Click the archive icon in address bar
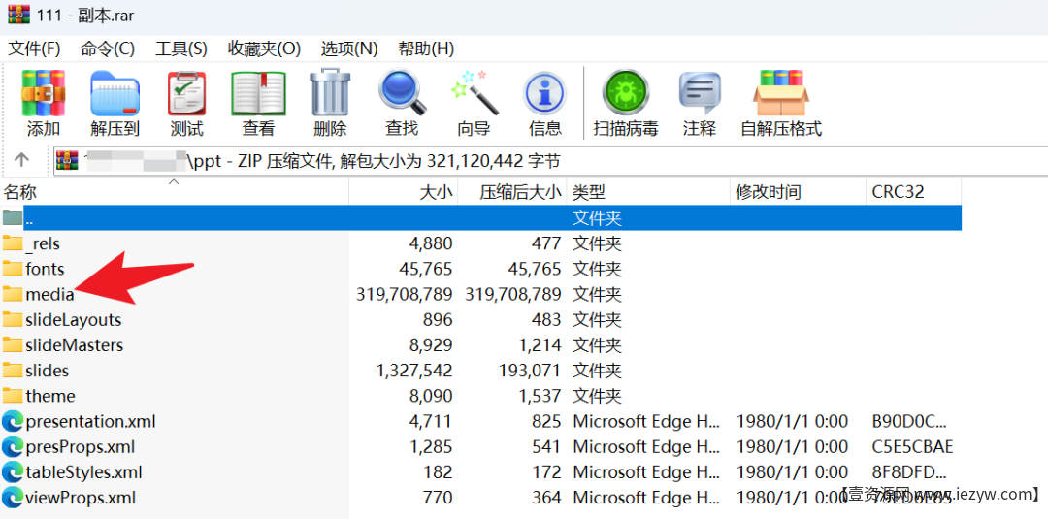The image size is (1048, 519). [67, 161]
